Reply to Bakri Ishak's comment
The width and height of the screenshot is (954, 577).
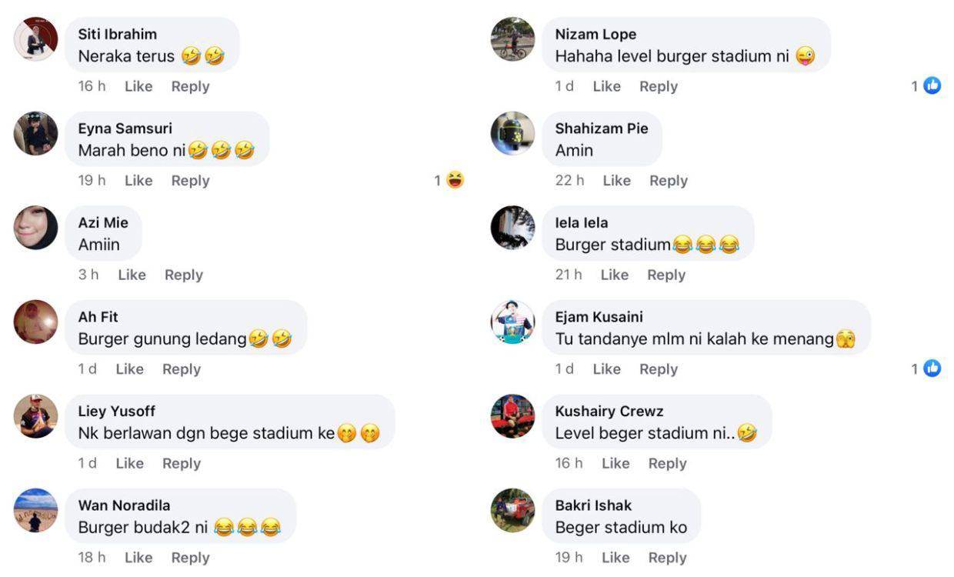pyautogui.click(x=667, y=557)
